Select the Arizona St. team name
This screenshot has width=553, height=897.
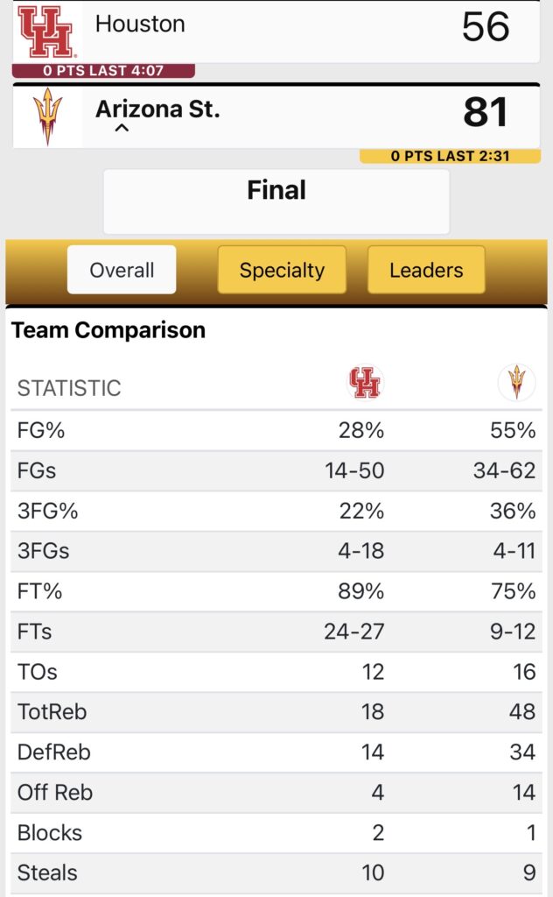[157, 109]
